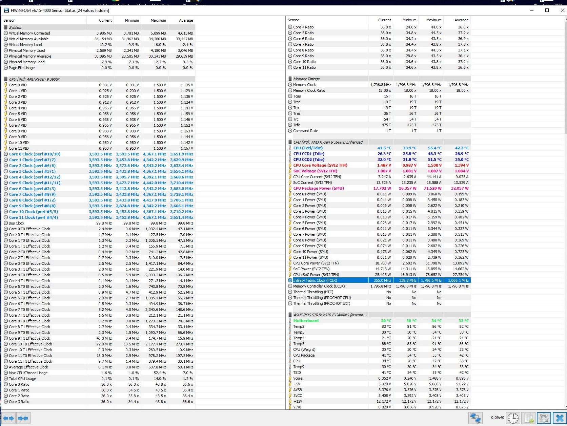
Task: Select the System section header row
Action: coord(99,27)
